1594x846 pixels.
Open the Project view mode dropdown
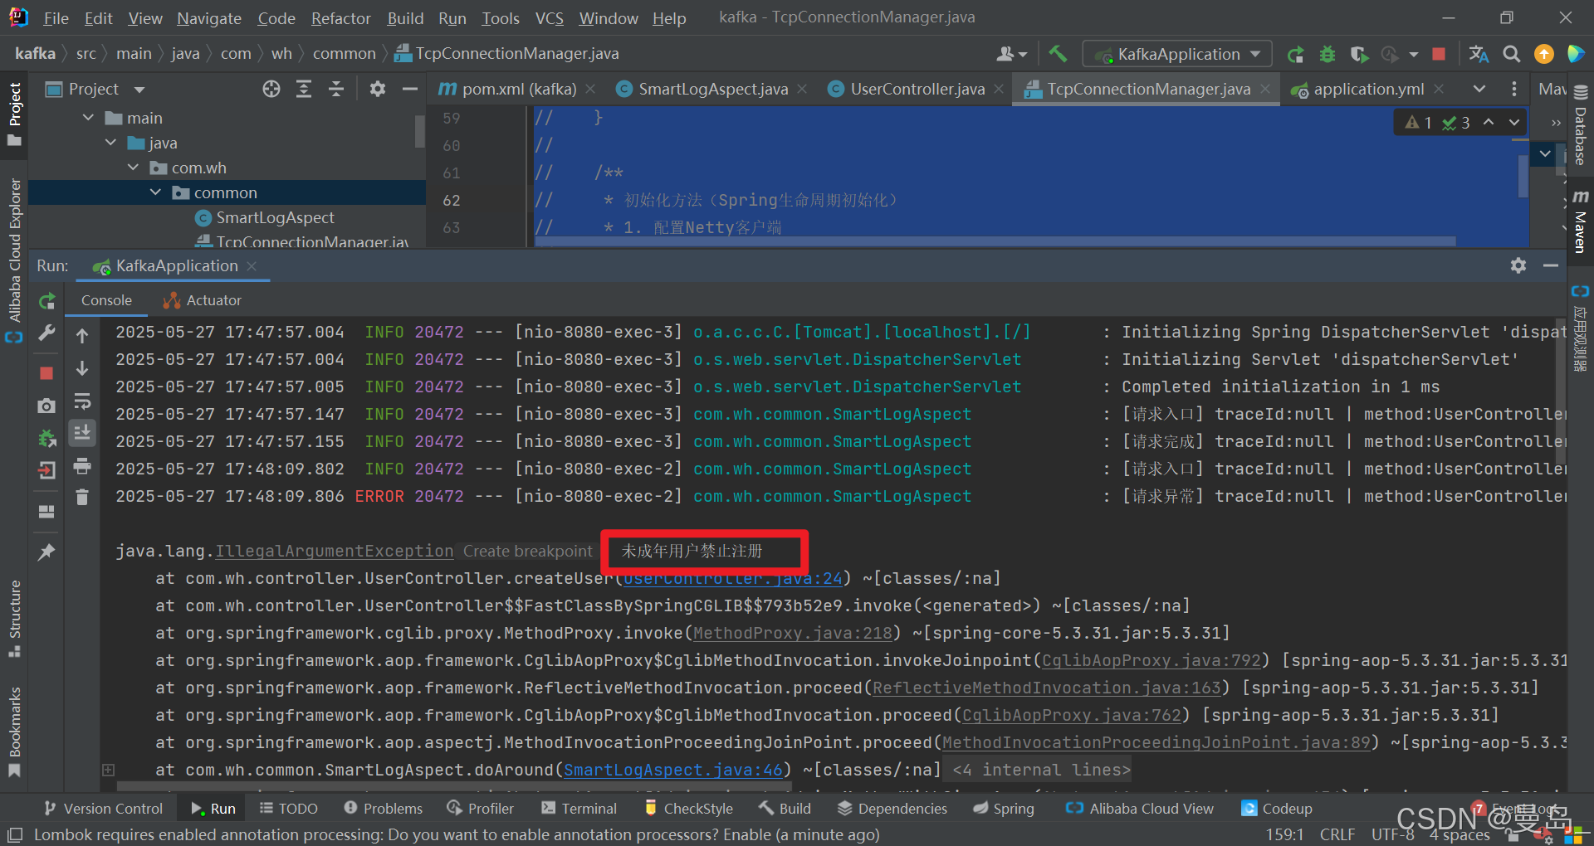(139, 90)
